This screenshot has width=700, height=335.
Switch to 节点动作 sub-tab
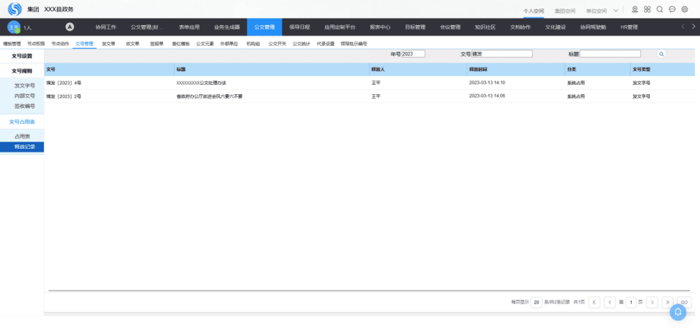coord(60,44)
